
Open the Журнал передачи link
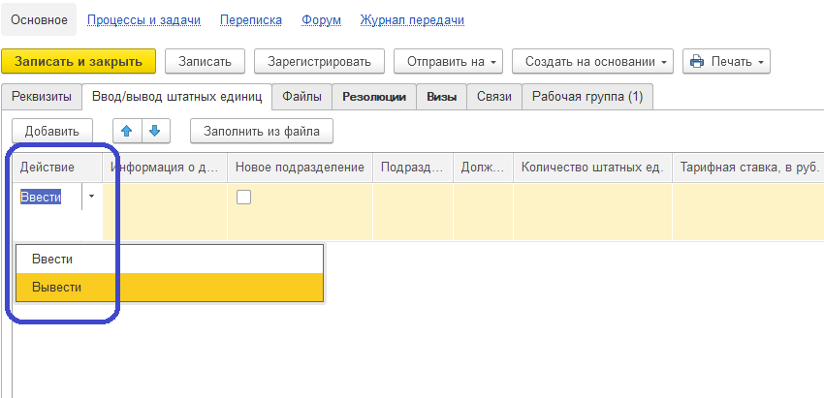tap(412, 20)
